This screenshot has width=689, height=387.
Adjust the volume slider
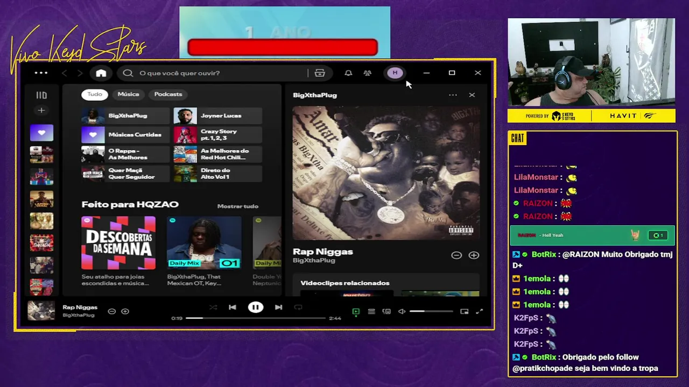click(x=431, y=311)
